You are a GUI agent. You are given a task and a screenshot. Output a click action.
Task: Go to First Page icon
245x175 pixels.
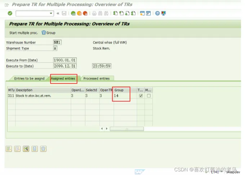[x=115, y=13]
